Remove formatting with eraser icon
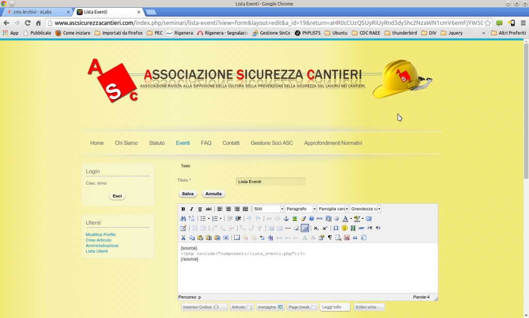This screenshot has width=529, height=318. [x=296, y=228]
